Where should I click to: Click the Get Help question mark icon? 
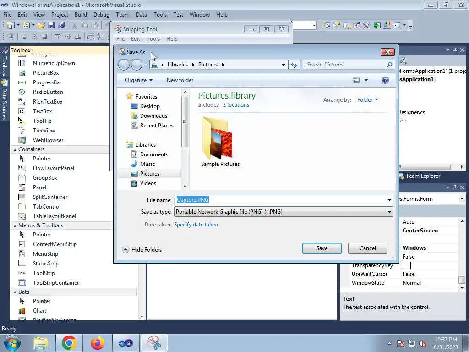(385, 80)
